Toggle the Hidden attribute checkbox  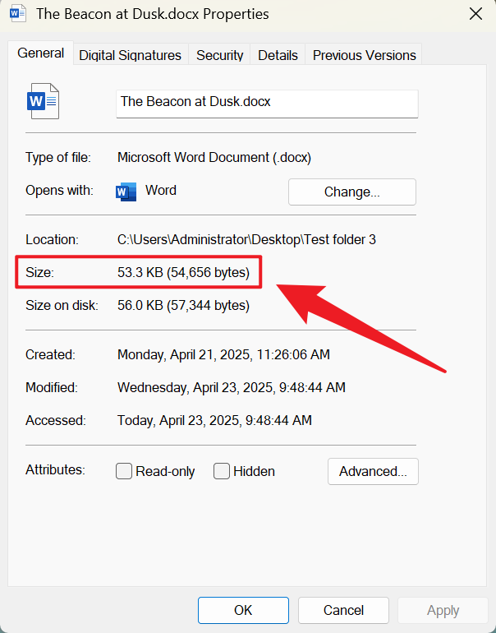click(222, 471)
